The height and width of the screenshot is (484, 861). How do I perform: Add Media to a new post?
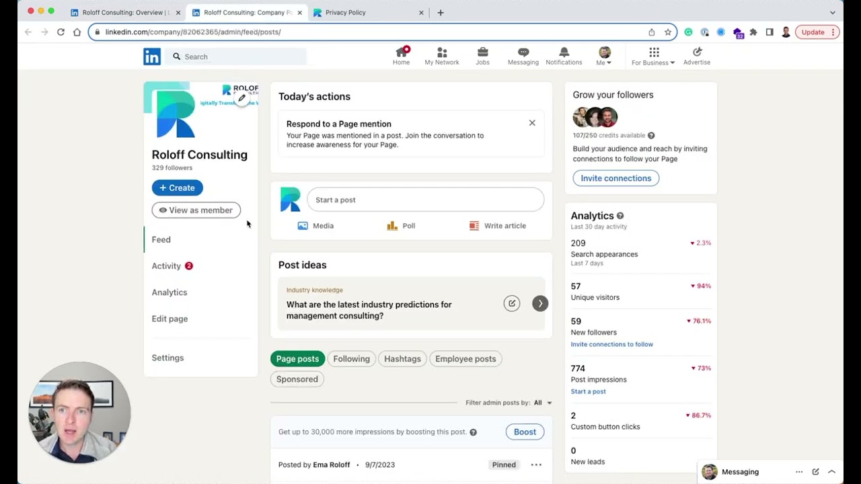[x=315, y=226]
